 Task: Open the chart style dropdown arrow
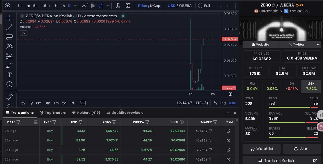(108, 6)
